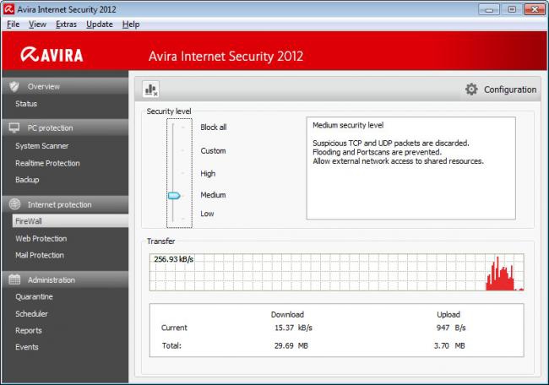Click the current upload value 947 B/s

(x=451, y=328)
